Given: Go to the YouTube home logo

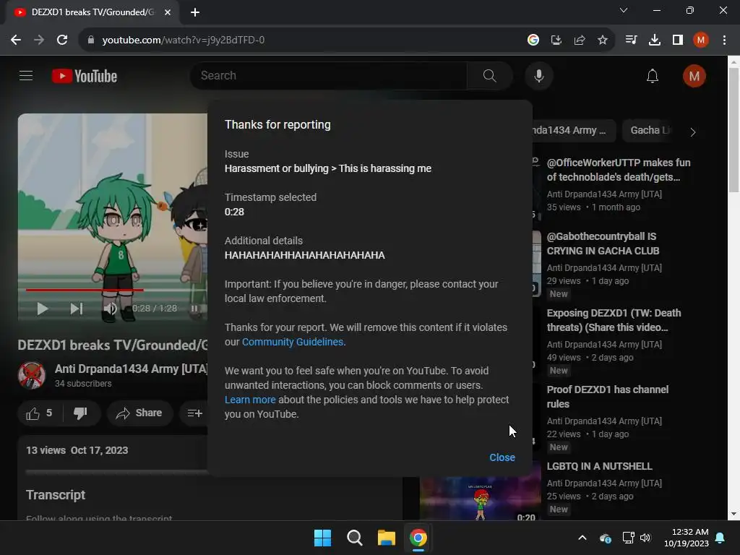Looking at the screenshot, I should (85, 76).
